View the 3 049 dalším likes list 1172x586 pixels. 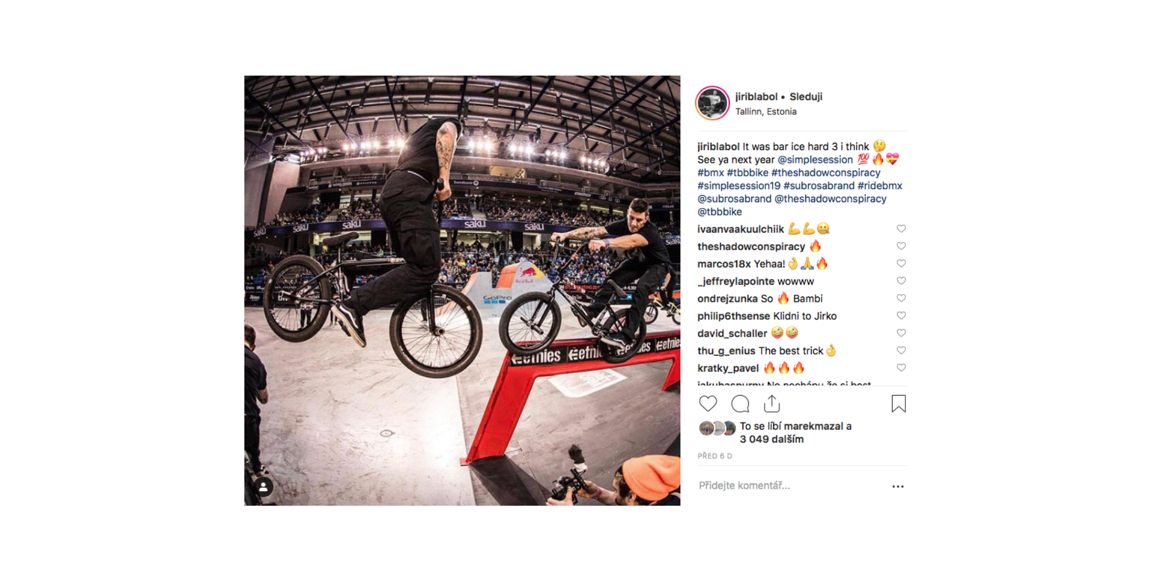point(772,439)
